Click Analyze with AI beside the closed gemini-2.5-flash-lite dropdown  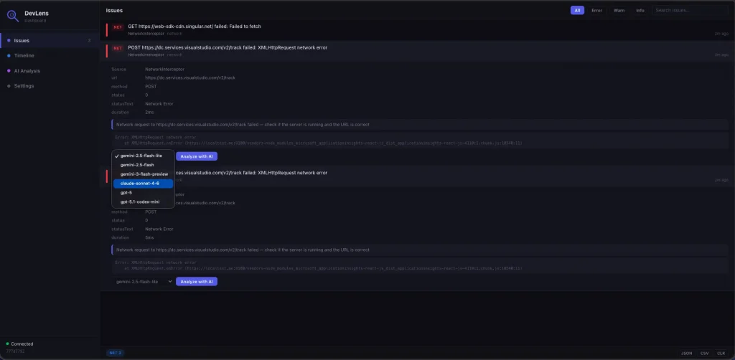pyautogui.click(x=197, y=281)
